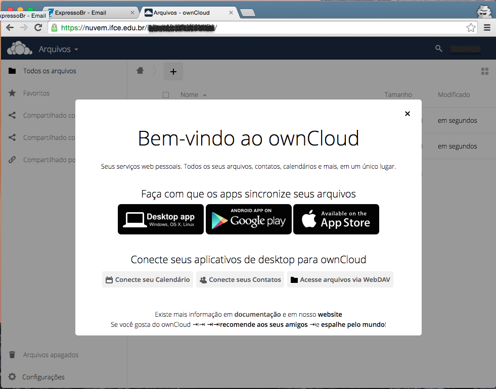This screenshot has height=389, width=496.
Task: Click Conecte seus Contatos button
Action: [240, 279]
